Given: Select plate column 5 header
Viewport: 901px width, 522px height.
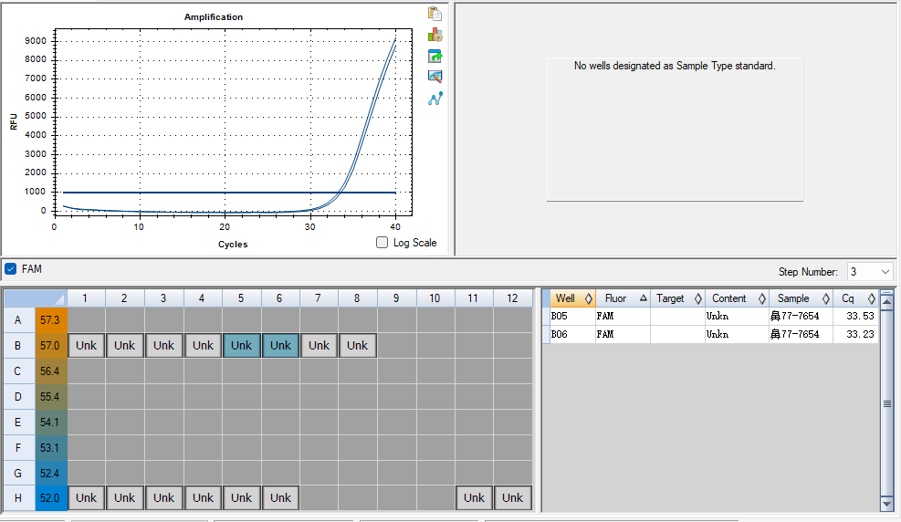Looking at the screenshot, I should click(x=241, y=298).
